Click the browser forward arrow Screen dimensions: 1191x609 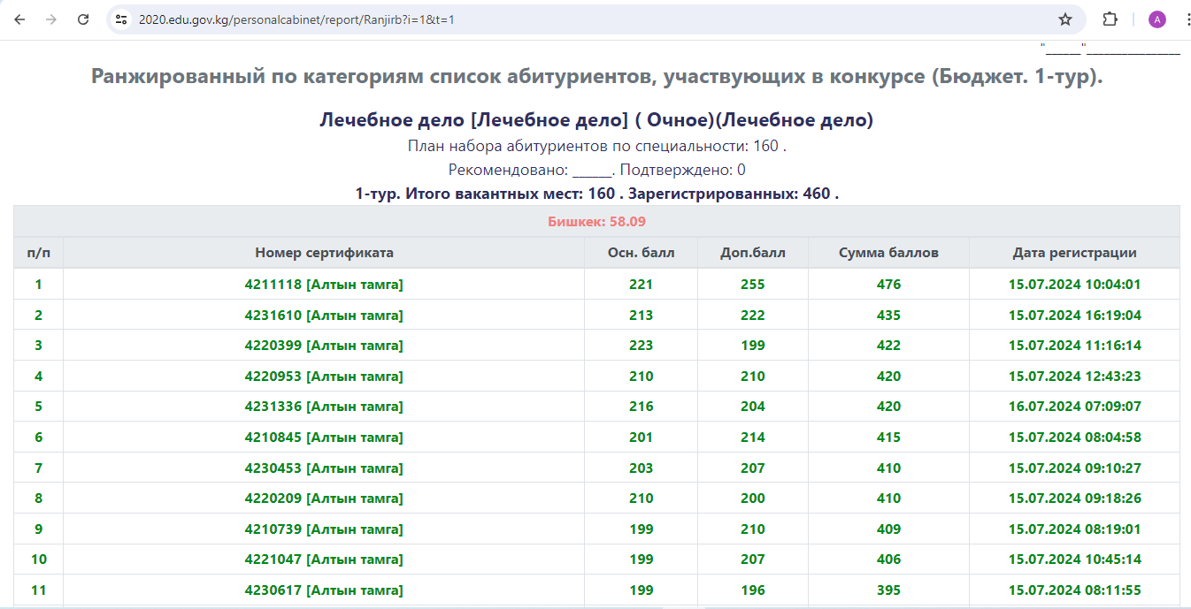pos(50,19)
